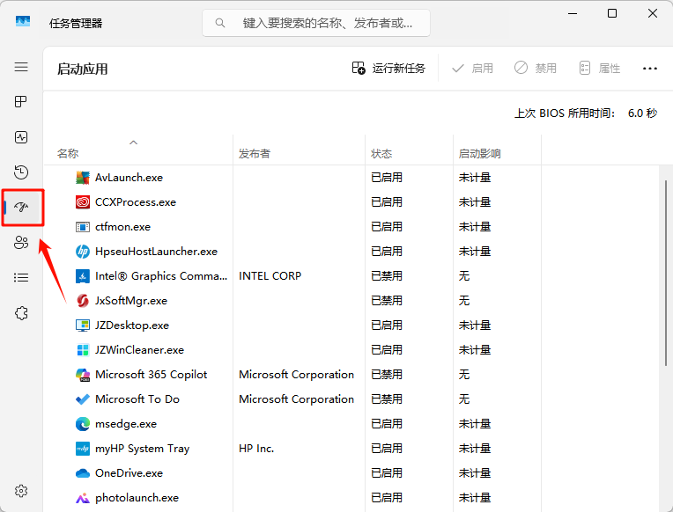
Task: Select the msedge.exe row name
Action: 126,424
